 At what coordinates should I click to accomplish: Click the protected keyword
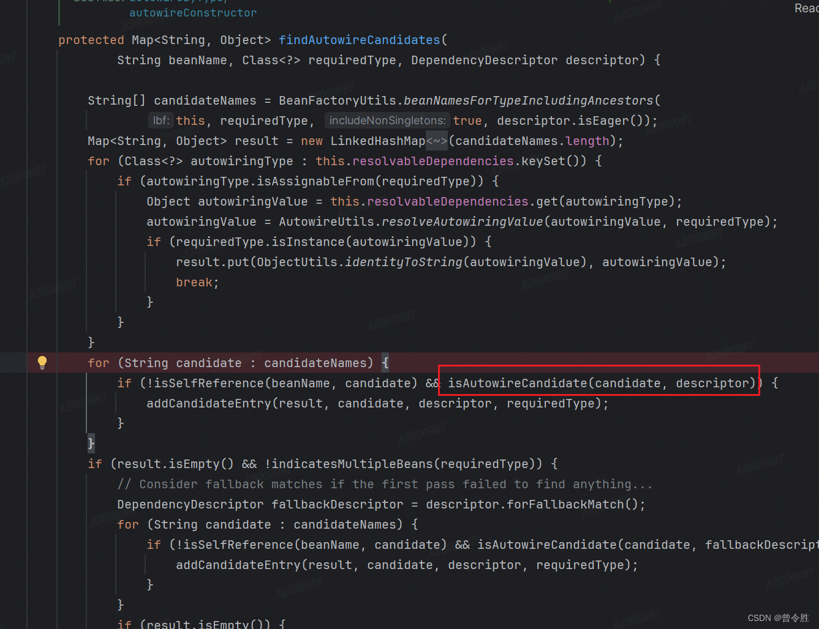[x=91, y=40]
